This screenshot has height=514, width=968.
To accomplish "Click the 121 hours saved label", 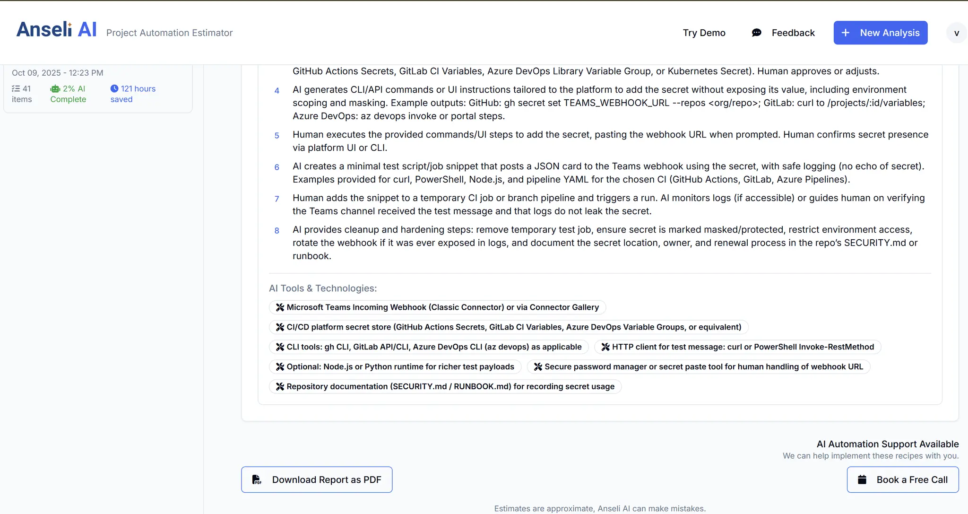I will pyautogui.click(x=133, y=94).
